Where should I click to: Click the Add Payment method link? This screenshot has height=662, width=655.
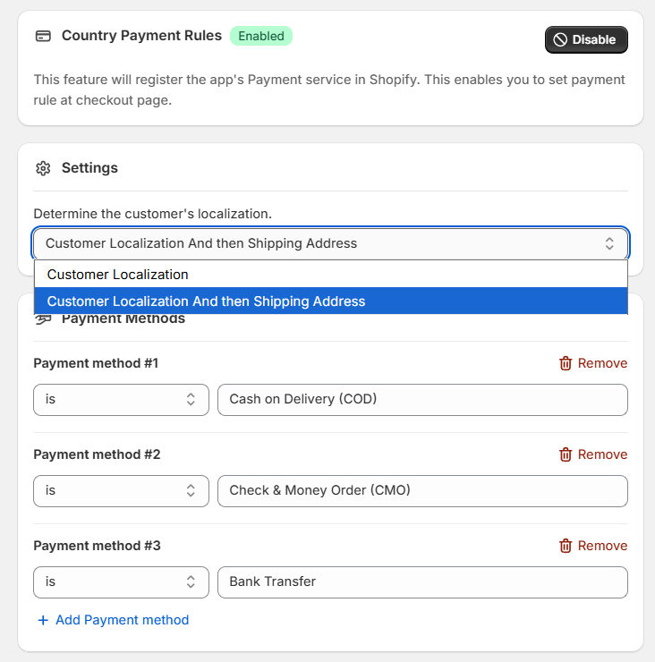point(122,620)
